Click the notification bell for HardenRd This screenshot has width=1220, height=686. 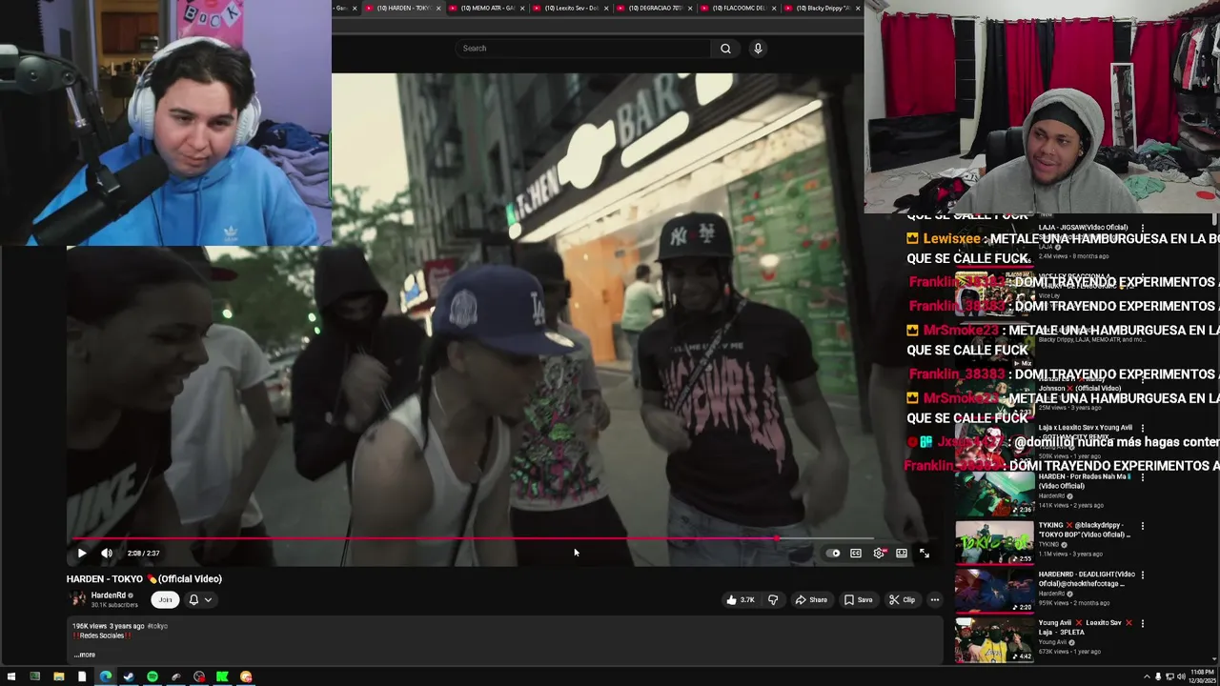point(193,599)
